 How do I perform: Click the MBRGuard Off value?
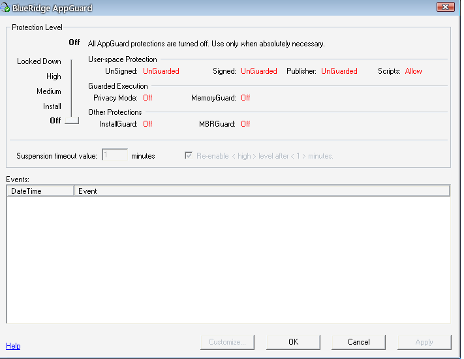[x=245, y=124]
